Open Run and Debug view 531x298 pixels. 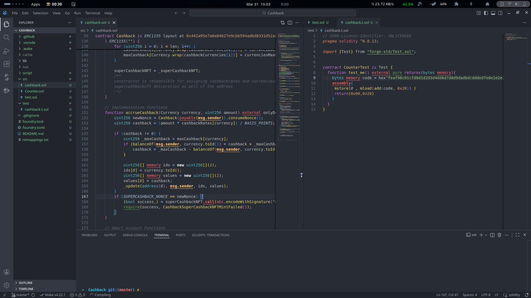tap(6, 51)
